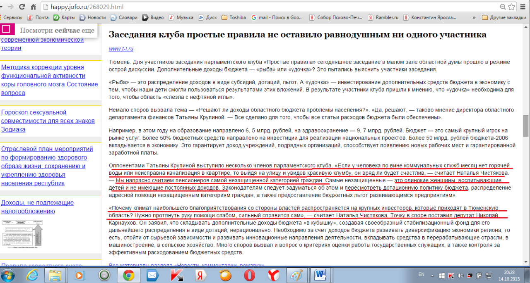Open the Сервисы bookmark

point(11,18)
